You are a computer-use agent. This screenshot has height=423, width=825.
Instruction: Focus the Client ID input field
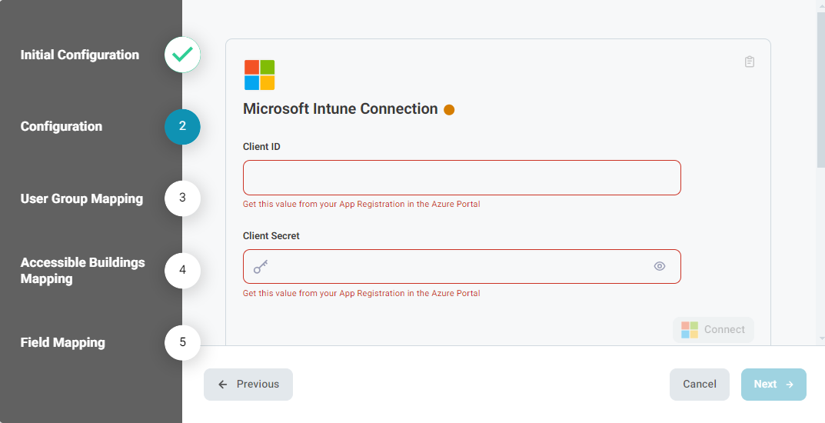click(x=461, y=178)
